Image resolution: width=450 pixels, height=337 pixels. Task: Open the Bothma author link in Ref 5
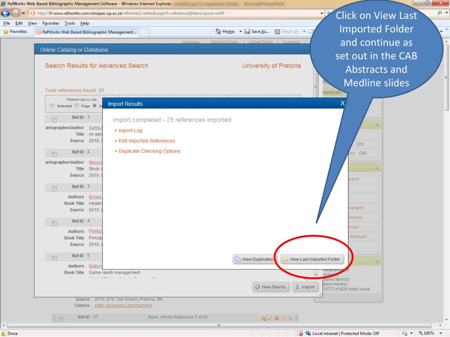tap(95, 266)
